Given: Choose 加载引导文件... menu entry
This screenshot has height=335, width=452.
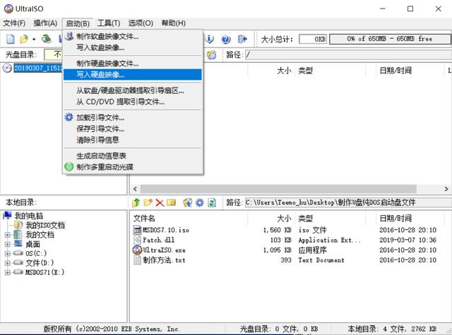Looking at the screenshot, I should (133, 117).
